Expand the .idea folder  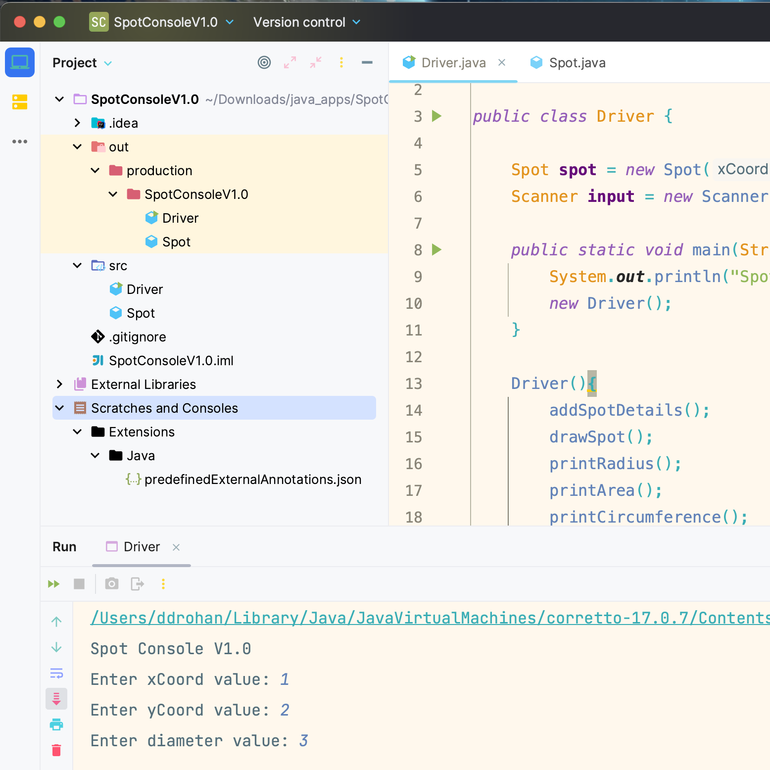77,123
